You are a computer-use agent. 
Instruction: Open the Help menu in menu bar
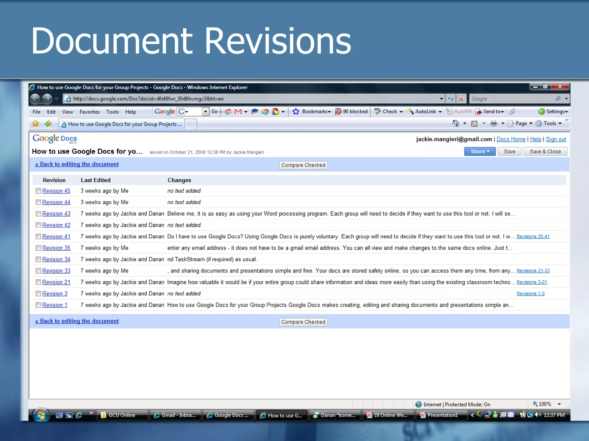point(131,112)
